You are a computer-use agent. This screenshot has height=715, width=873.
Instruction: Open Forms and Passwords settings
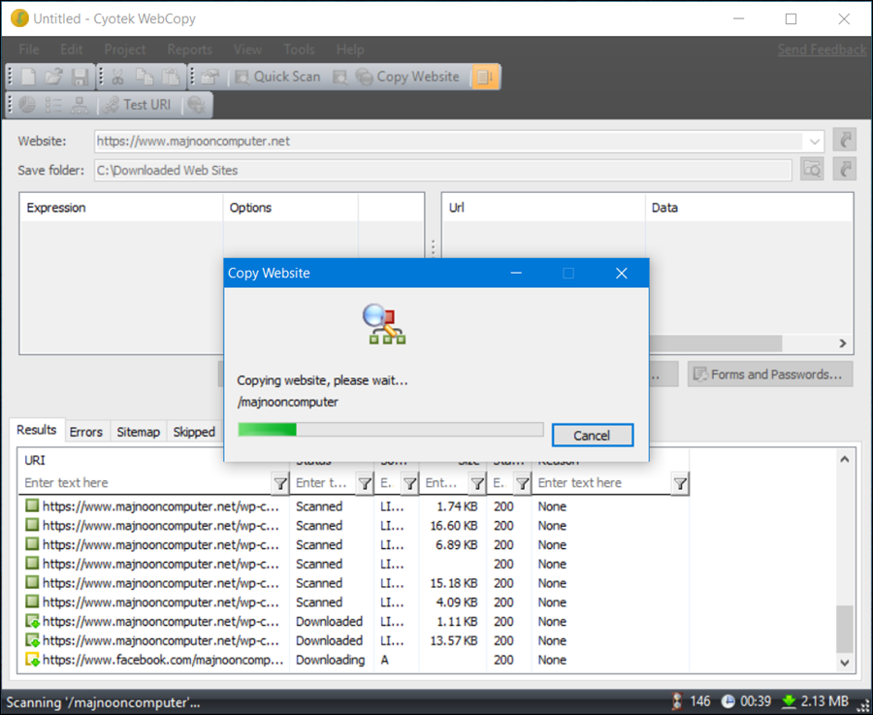769,374
